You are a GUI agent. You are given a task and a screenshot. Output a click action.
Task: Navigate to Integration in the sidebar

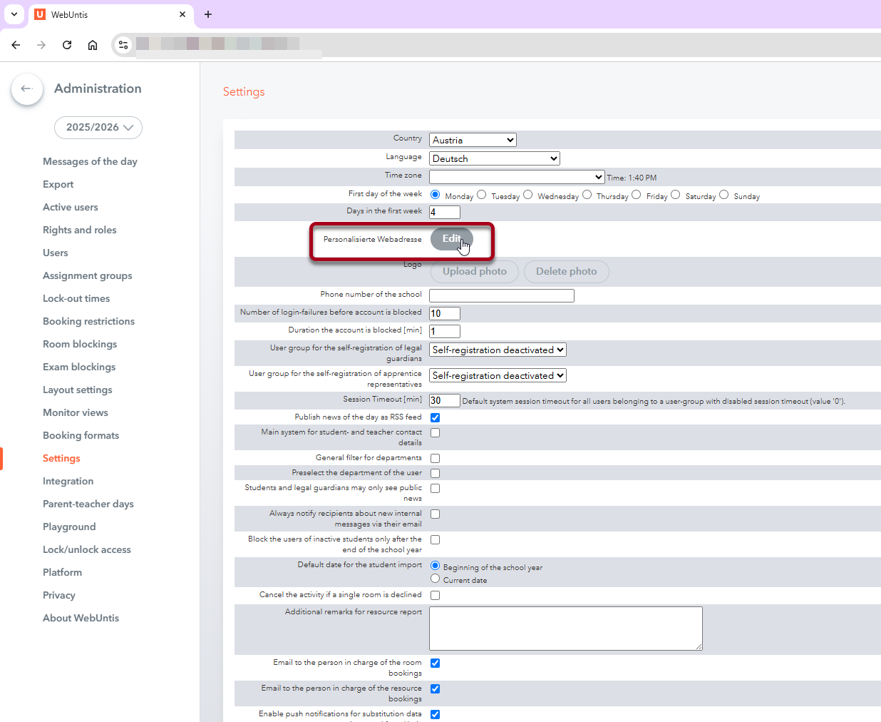(68, 481)
